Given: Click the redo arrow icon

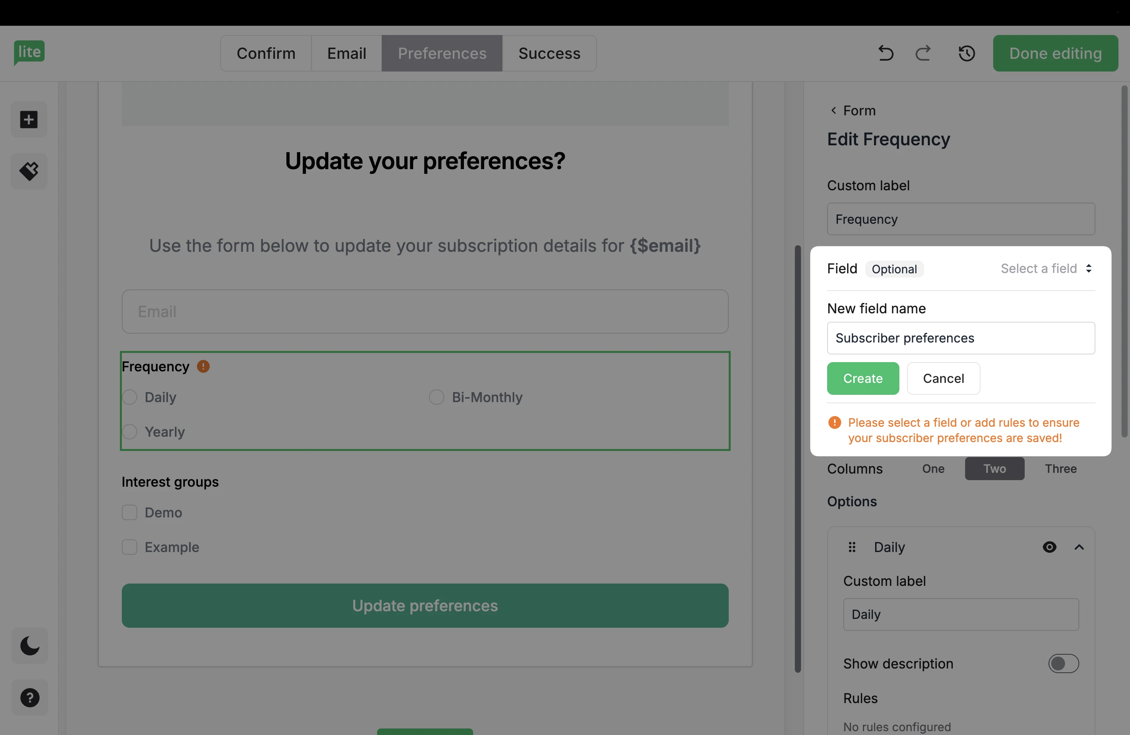Looking at the screenshot, I should (x=923, y=53).
